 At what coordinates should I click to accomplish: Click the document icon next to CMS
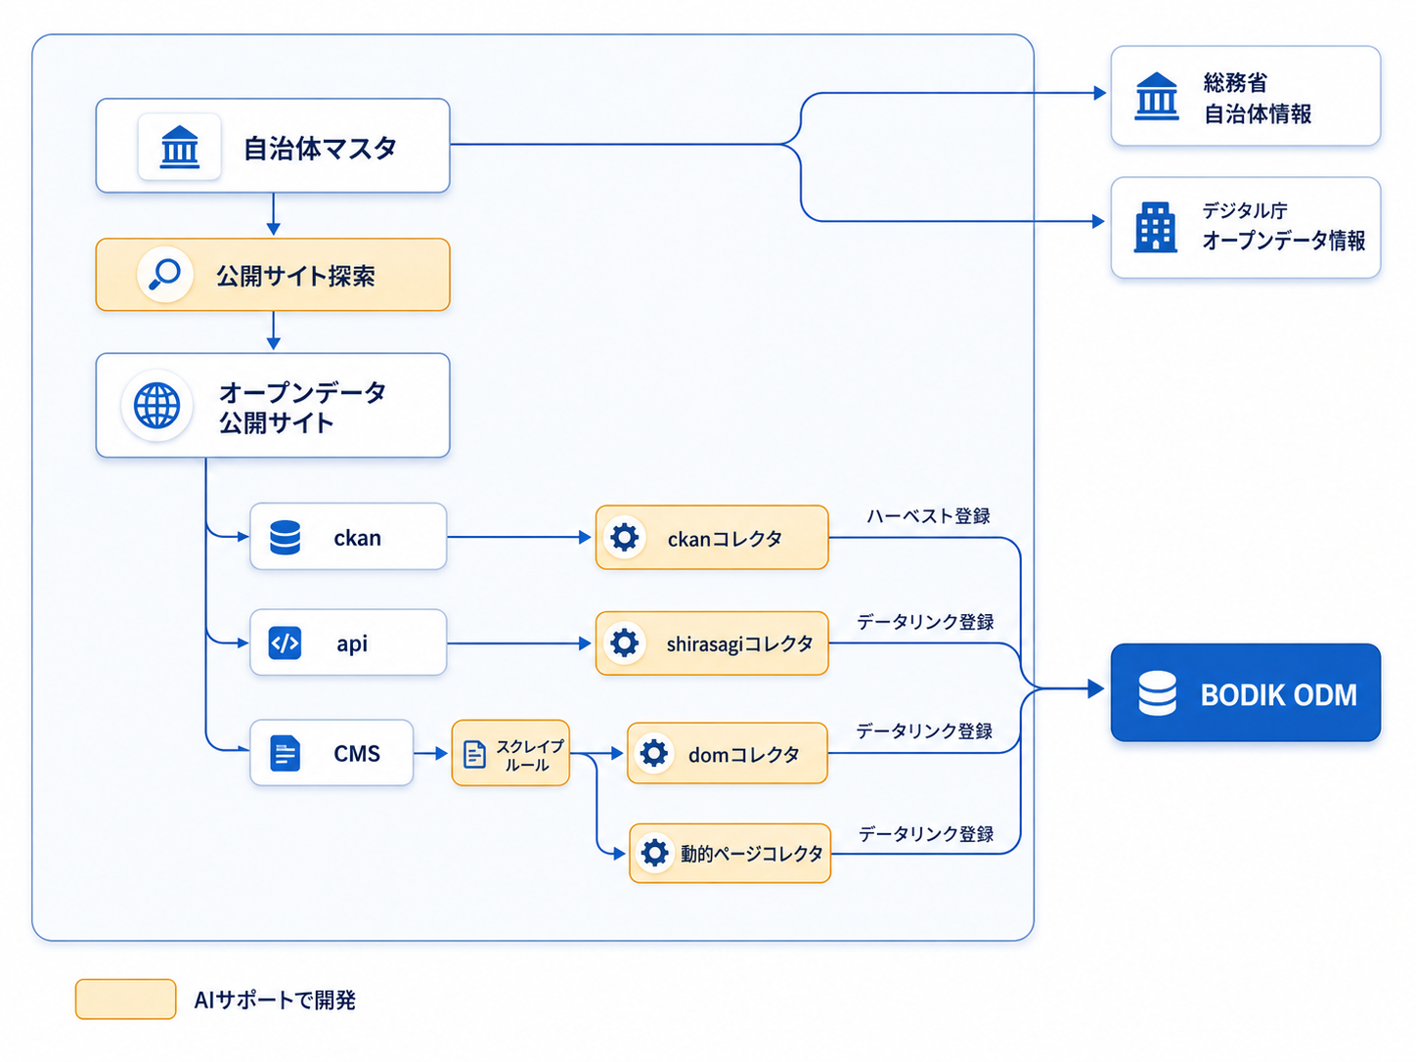click(x=285, y=754)
